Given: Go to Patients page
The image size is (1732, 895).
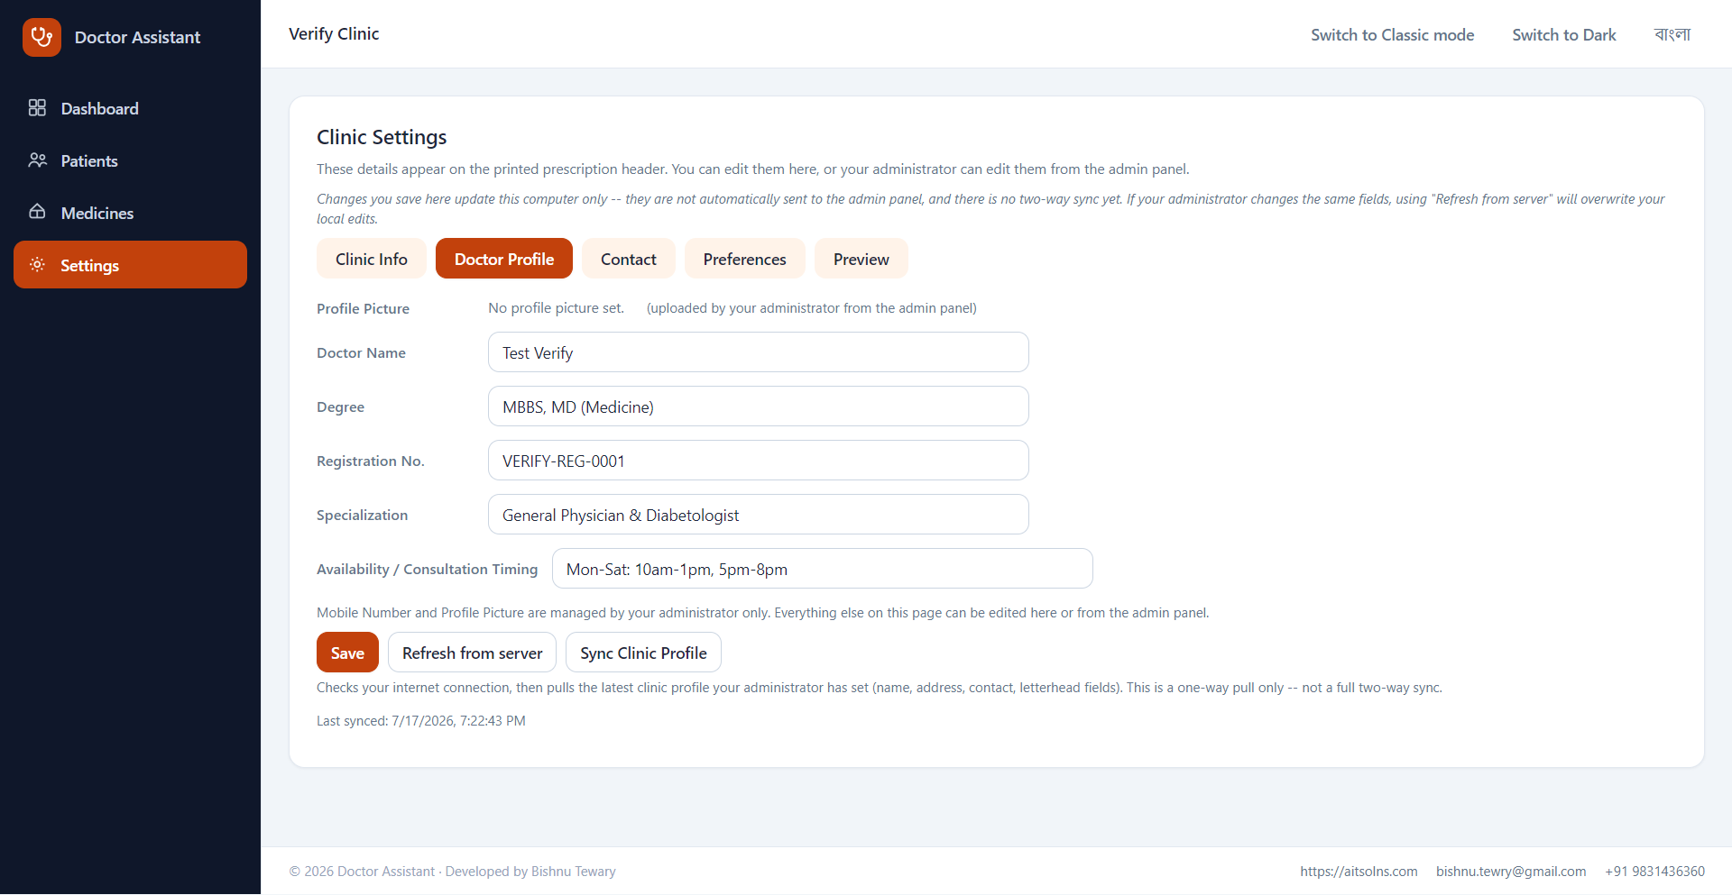Looking at the screenshot, I should (130, 160).
